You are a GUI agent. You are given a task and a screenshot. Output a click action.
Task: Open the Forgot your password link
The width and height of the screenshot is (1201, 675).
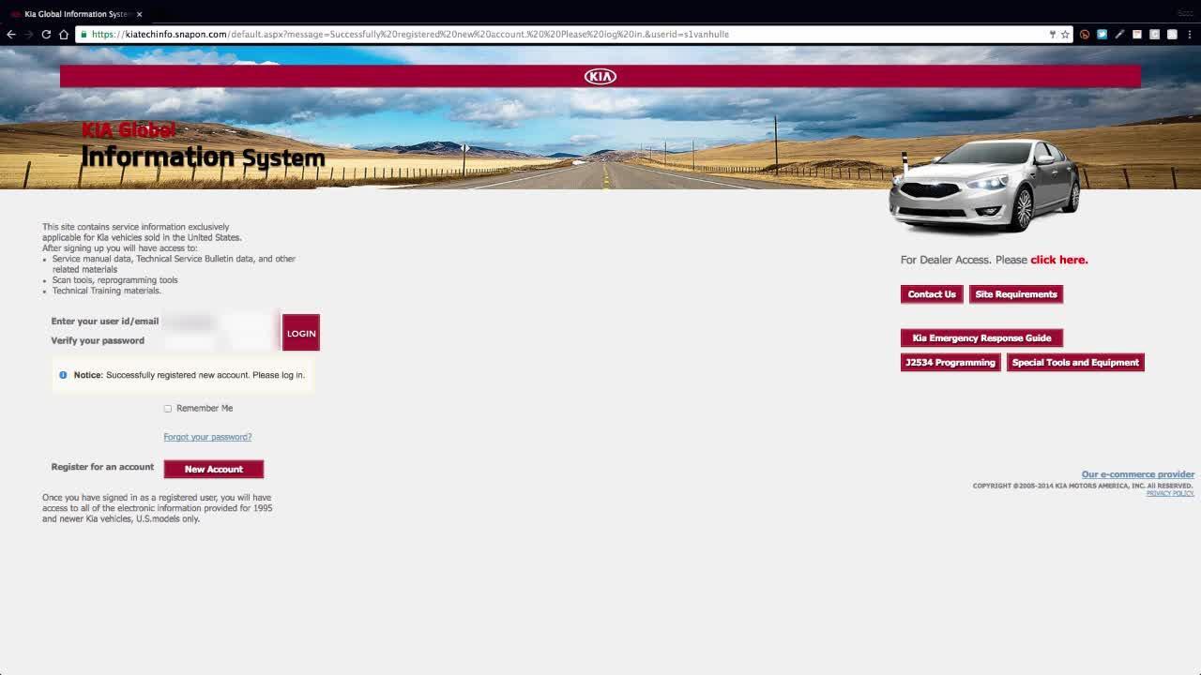(x=207, y=437)
